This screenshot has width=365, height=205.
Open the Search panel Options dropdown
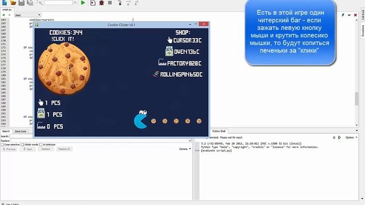pyautogui.click(x=185, y=149)
